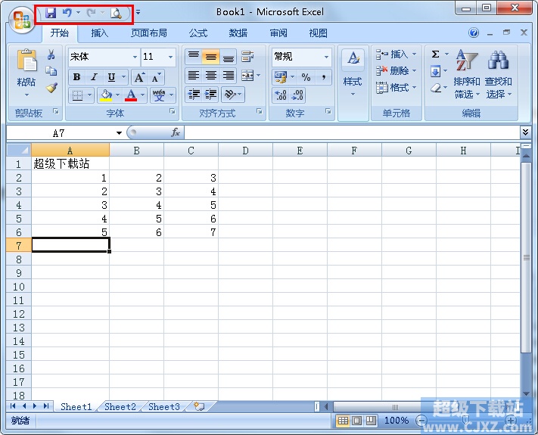Click the zoom out minus button
Screen dimensions: 538x435
point(421,421)
